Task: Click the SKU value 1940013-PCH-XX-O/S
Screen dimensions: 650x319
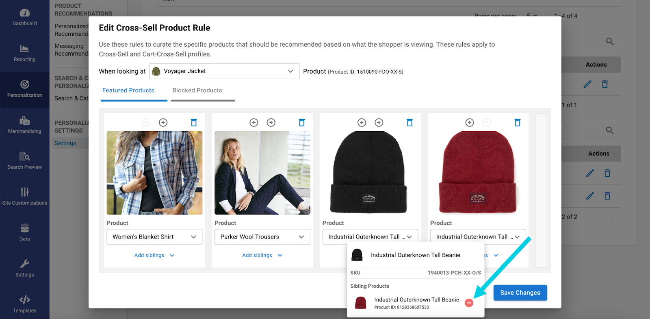Action: [x=454, y=273]
